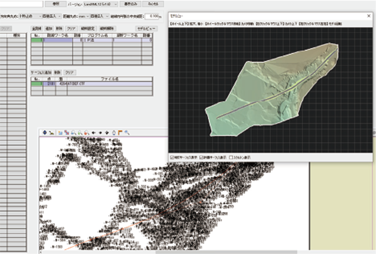The width and height of the screenshot is (376, 254).
Task: Toggle the 計画サーフェス表示 checkbox
Action: coord(202,158)
